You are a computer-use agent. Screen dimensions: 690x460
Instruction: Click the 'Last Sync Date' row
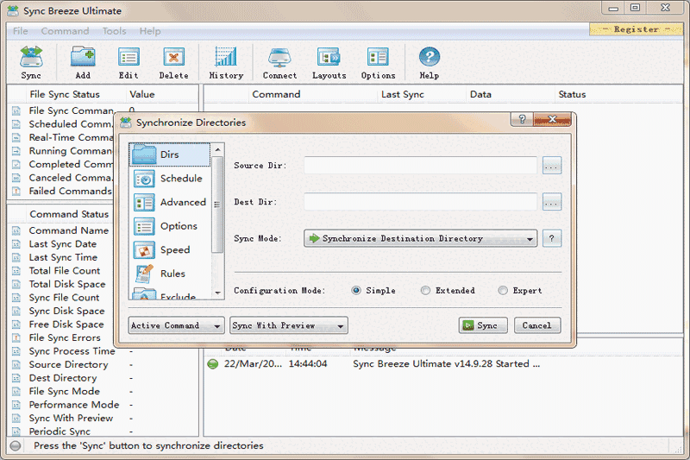tap(61, 244)
